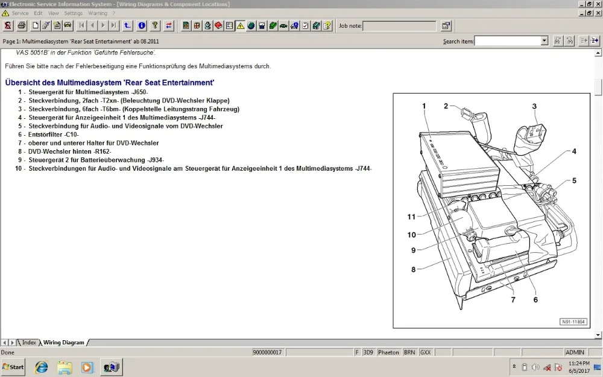Select the Wiring Diagram tab
The height and width of the screenshot is (377, 603).
[x=63, y=343]
